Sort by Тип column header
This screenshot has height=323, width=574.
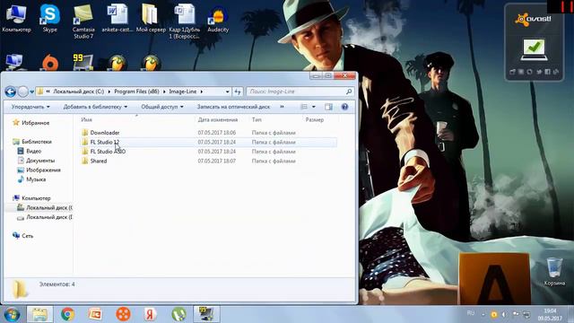coord(257,119)
